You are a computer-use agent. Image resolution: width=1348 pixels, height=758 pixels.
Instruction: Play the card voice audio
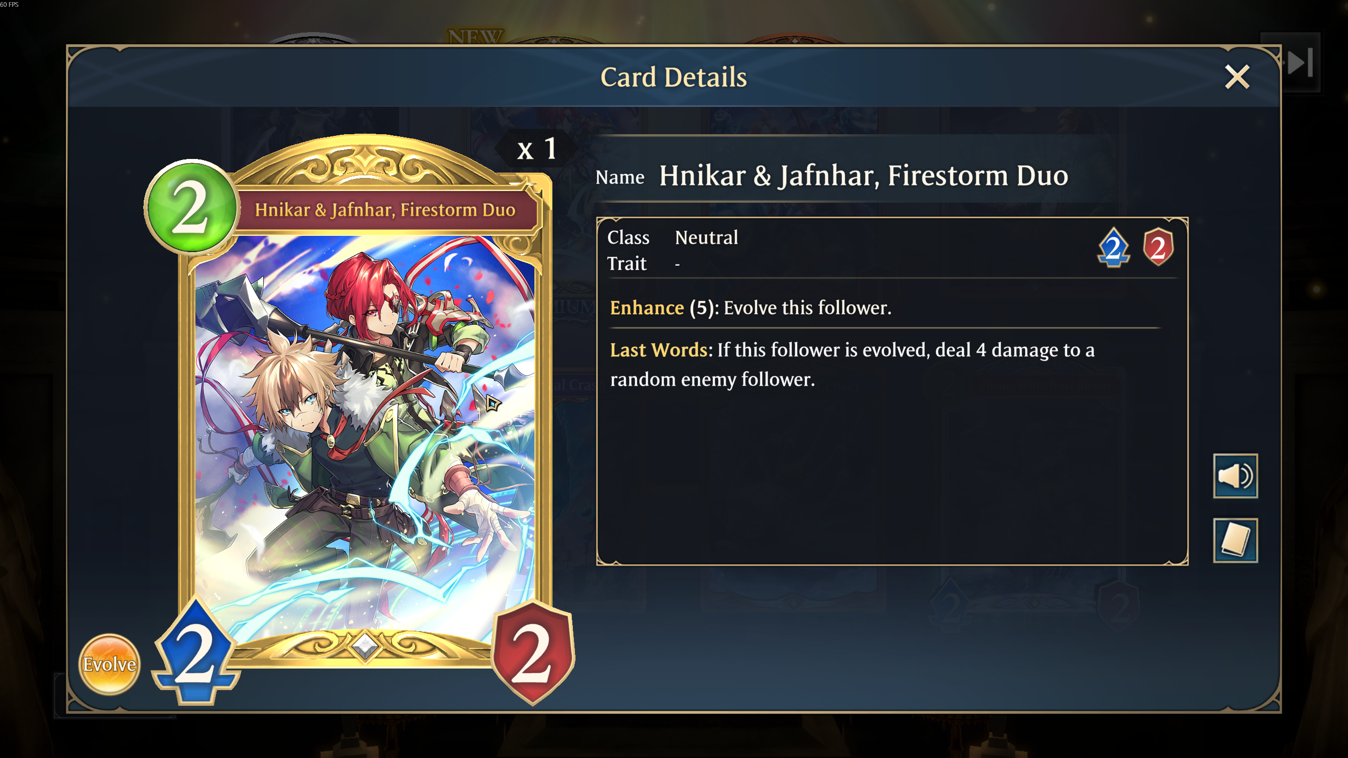[1235, 476]
